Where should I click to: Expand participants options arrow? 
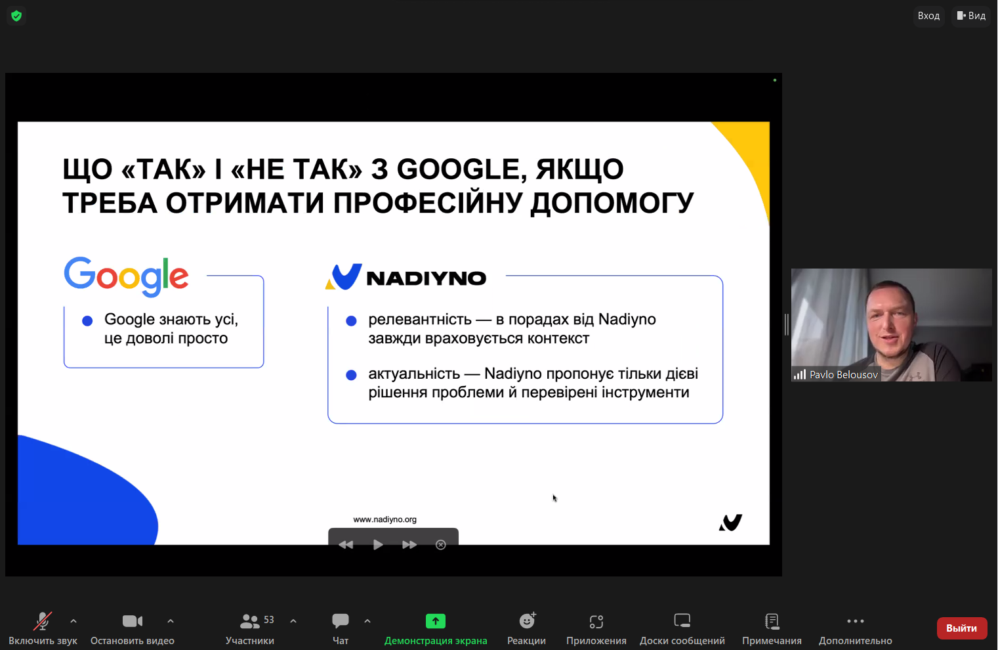tap(293, 620)
